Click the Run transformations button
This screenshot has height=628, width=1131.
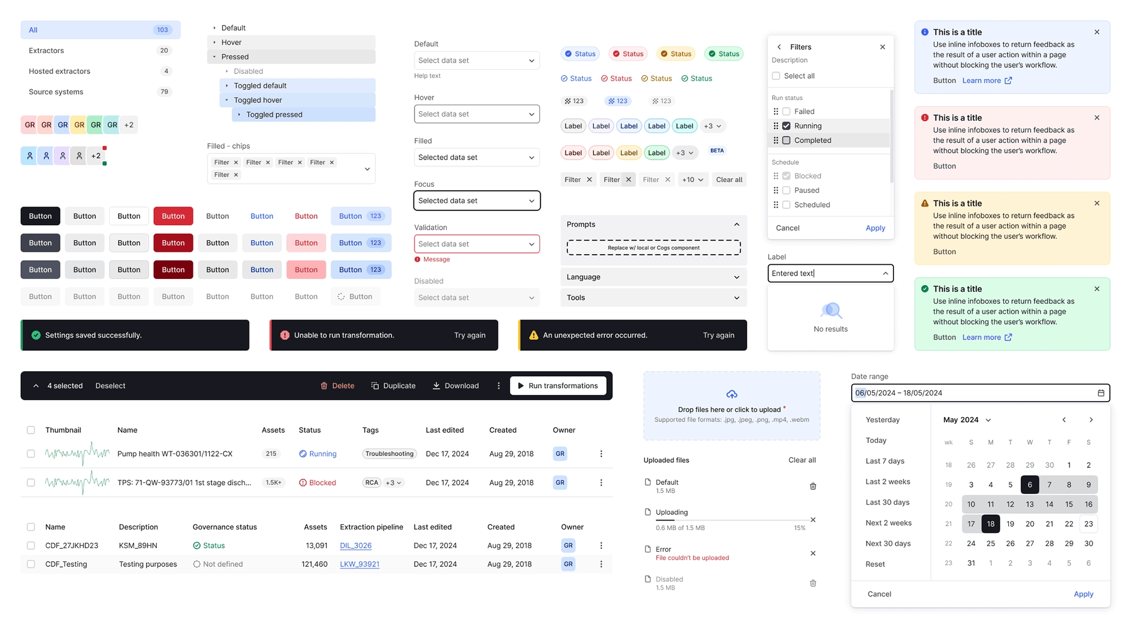[x=558, y=386]
